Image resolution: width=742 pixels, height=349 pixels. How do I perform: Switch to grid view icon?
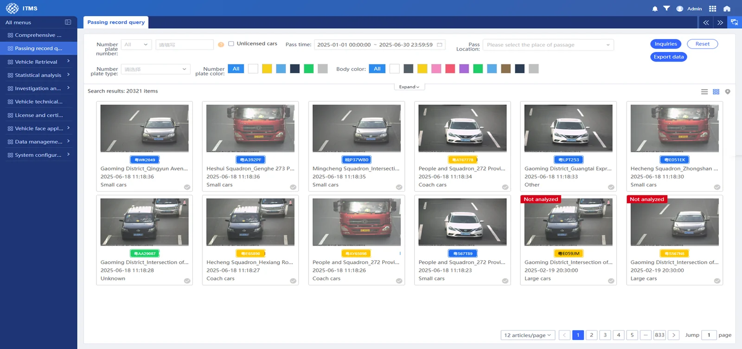(716, 92)
